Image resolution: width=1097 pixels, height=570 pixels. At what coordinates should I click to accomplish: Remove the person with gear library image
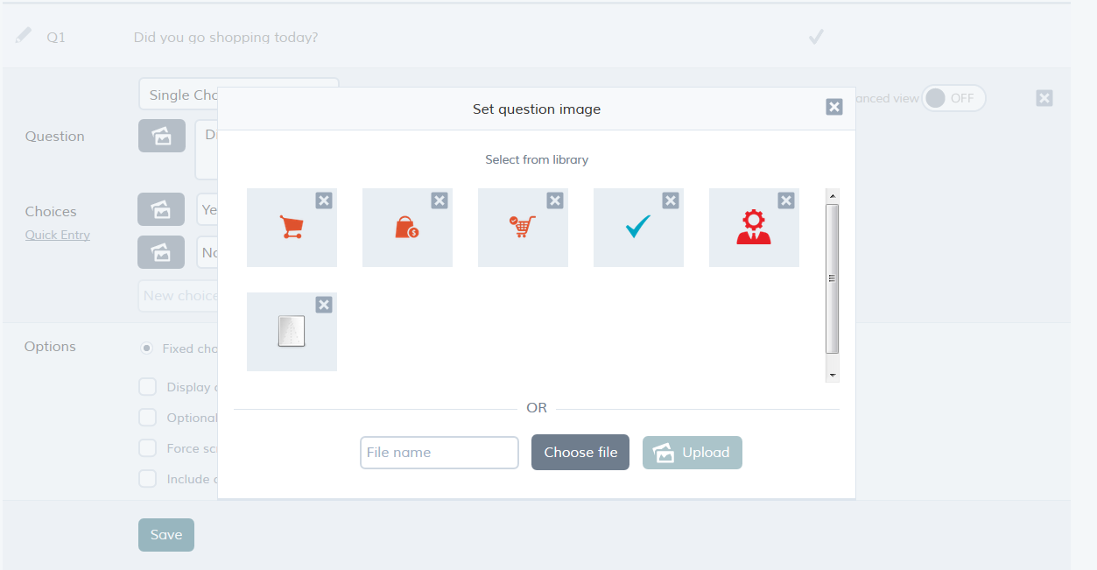tap(786, 201)
